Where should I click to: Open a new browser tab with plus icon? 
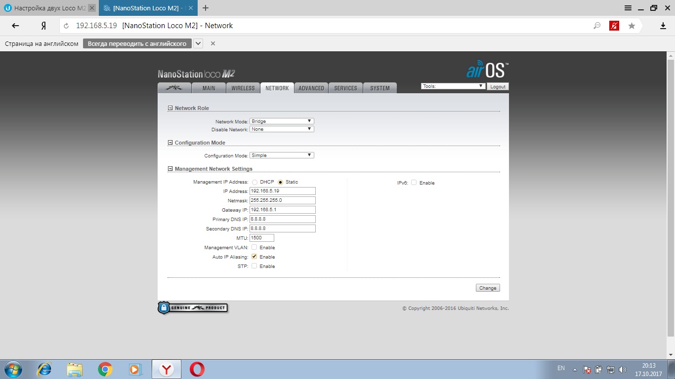tap(206, 8)
